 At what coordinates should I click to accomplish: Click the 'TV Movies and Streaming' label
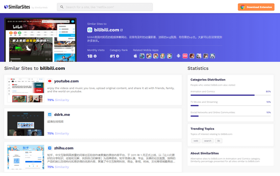click(x=204, y=102)
